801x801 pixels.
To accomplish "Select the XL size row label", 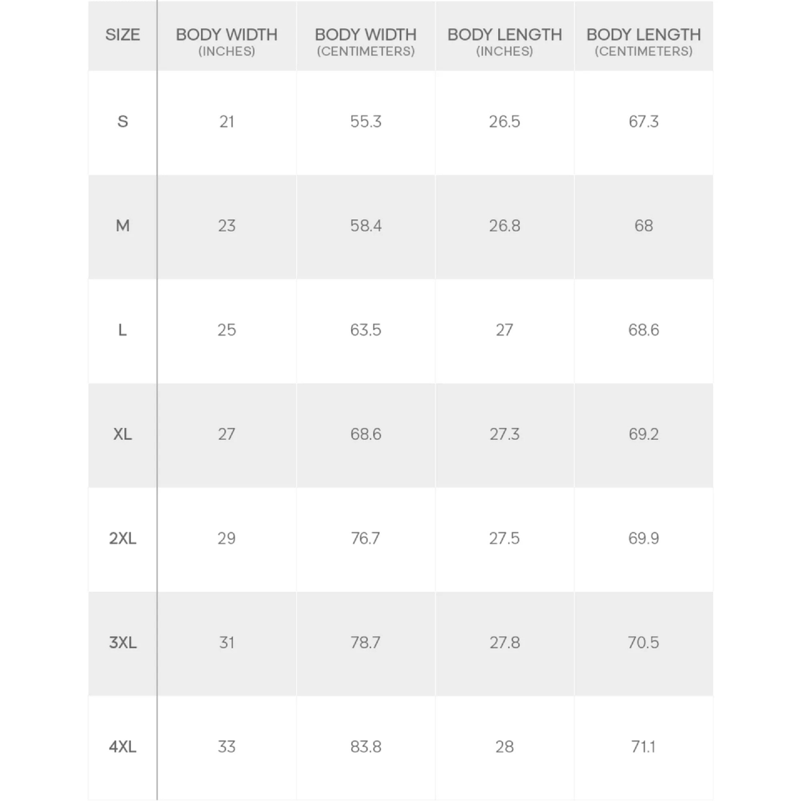I will (123, 434).
